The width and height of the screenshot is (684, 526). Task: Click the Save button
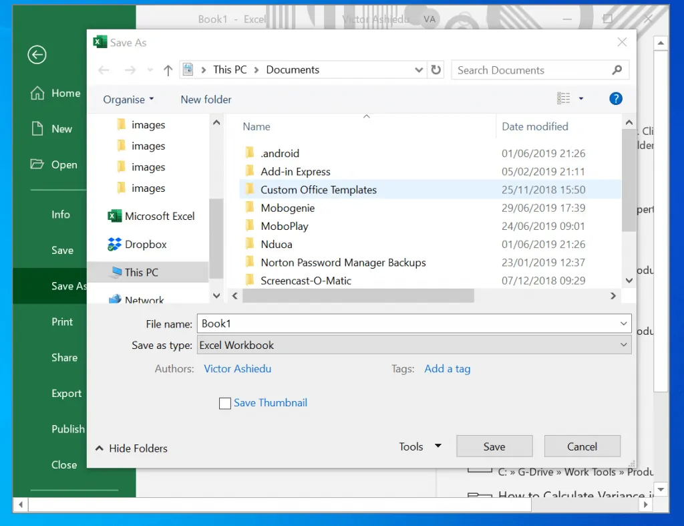click(494, 446)
